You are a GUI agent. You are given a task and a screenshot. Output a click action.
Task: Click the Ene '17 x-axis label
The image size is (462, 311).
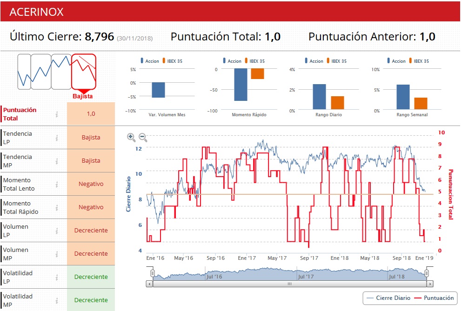coord(247,258)
